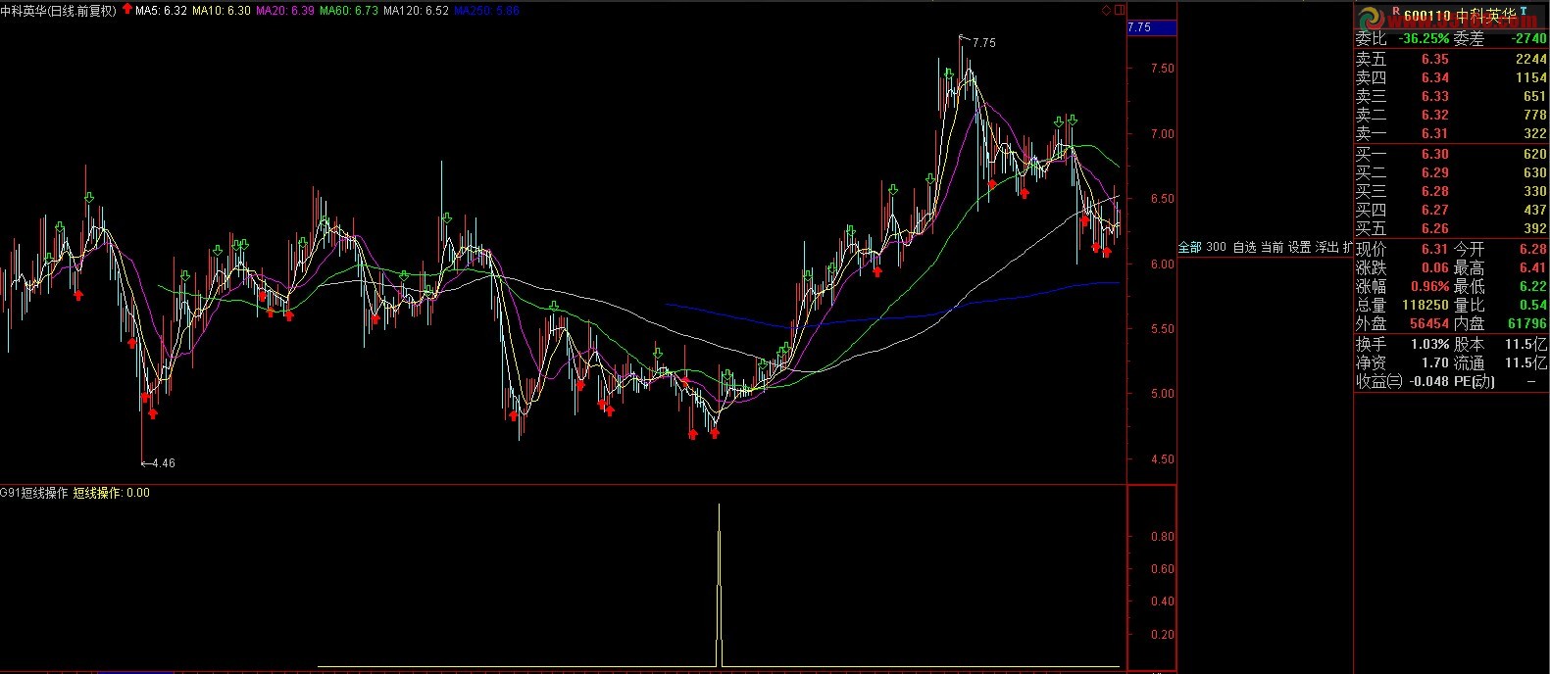Click the MA250: 5.86 indicator label
This screenshot has width=1550, height=674.
tap(487, 11)
